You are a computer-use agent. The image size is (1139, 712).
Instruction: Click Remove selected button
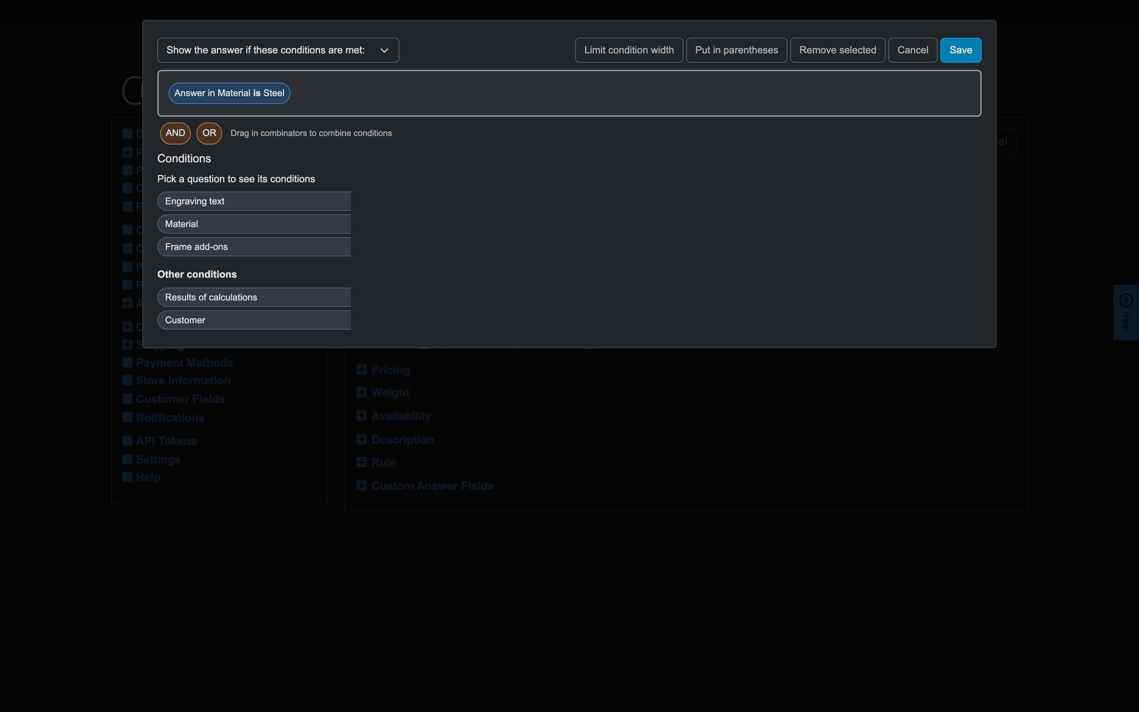pos(837,51)
